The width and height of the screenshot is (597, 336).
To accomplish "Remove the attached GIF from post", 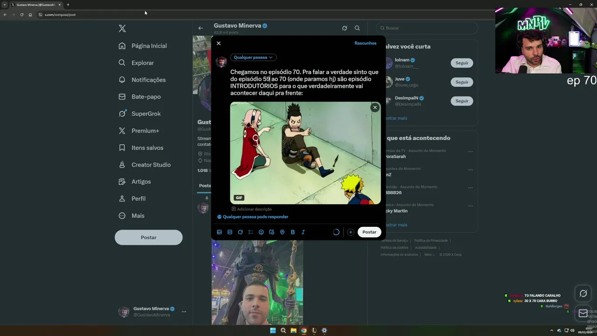I will pyautogui.click(x=375, y=107).
